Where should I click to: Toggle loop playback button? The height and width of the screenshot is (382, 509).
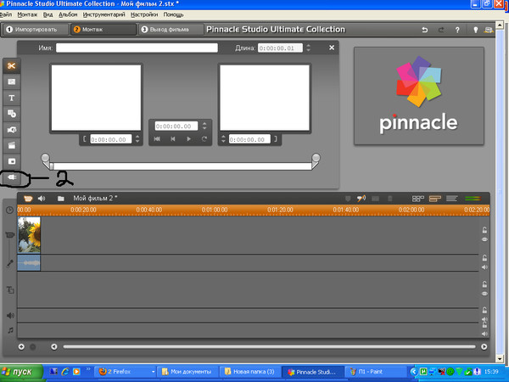pyautogui.click(x=204, y=139)
